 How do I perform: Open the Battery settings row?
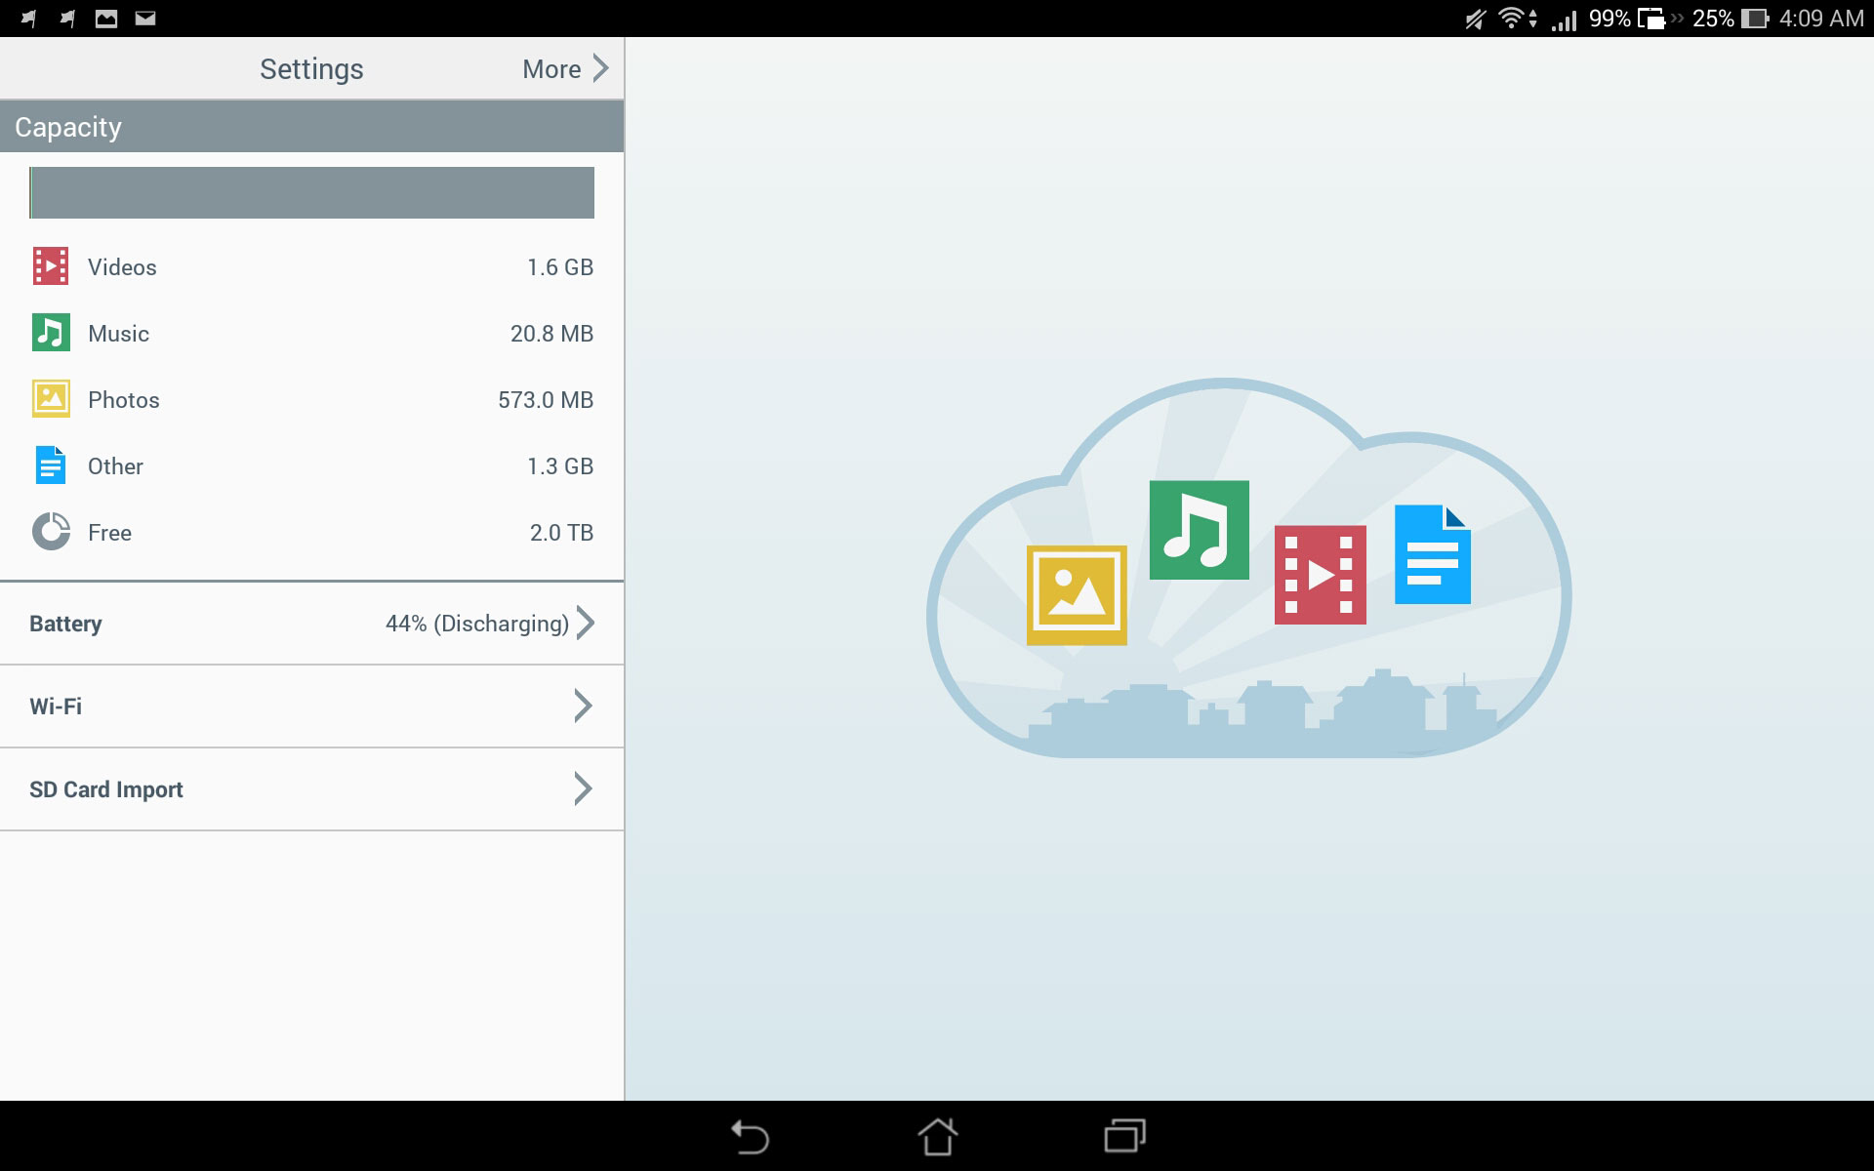[312, 624]
